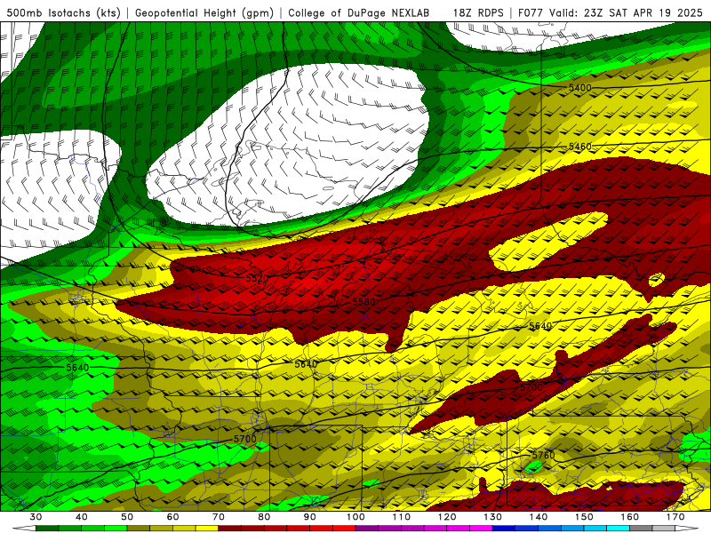This screenshot has height=533, width=711.
Task: Click the 120 value on the color scale
Action: 447,517
